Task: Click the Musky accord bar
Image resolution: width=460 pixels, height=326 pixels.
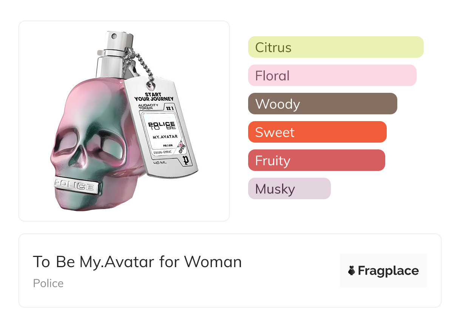Action: coord(289,189)
